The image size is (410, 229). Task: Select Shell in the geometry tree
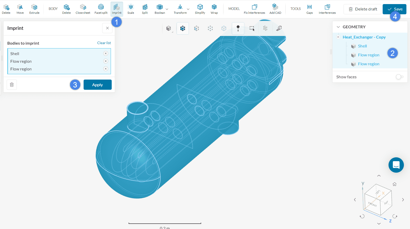pos(362,46)
